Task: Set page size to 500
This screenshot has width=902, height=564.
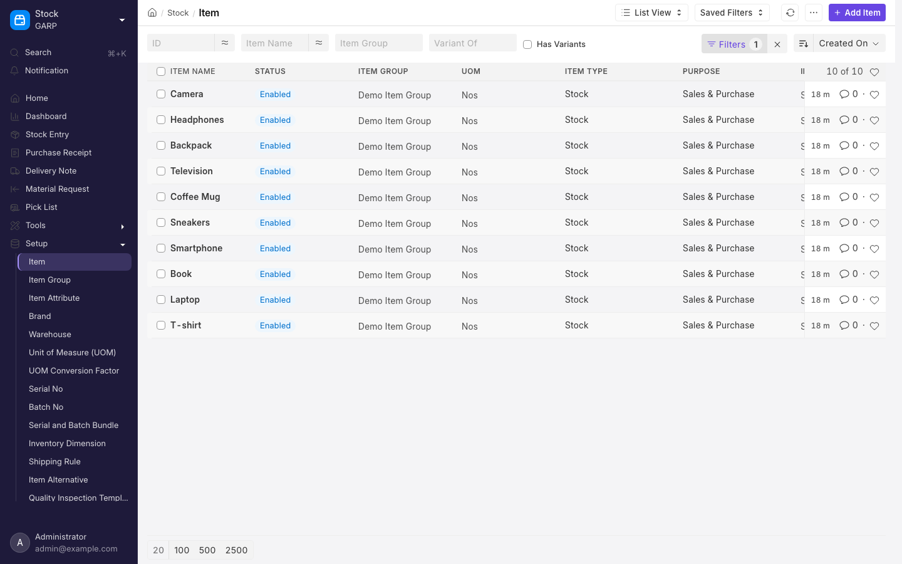Action: point(207,550)
